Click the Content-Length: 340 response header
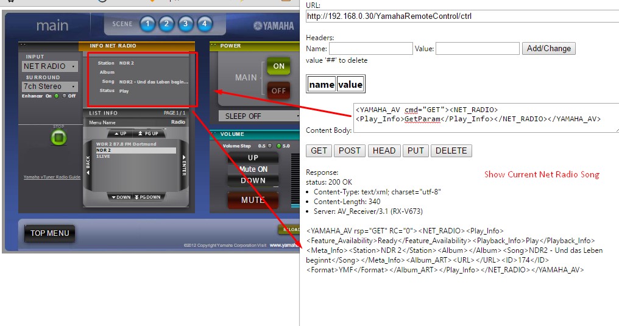Screen dimensions: 619x326 [347, 202]
